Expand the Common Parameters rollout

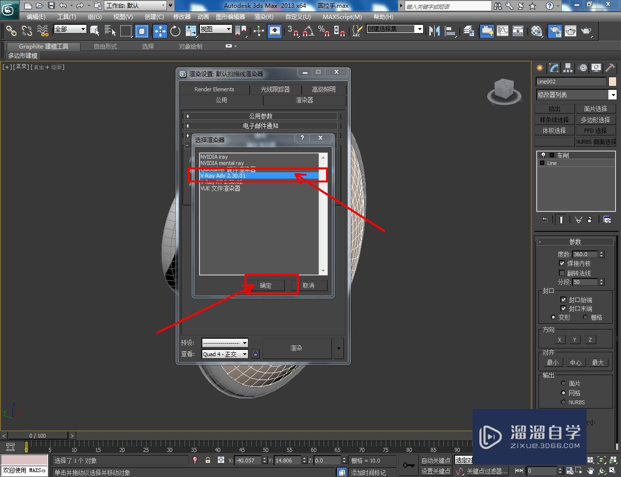pyautogui.click(x=261, y=116)
